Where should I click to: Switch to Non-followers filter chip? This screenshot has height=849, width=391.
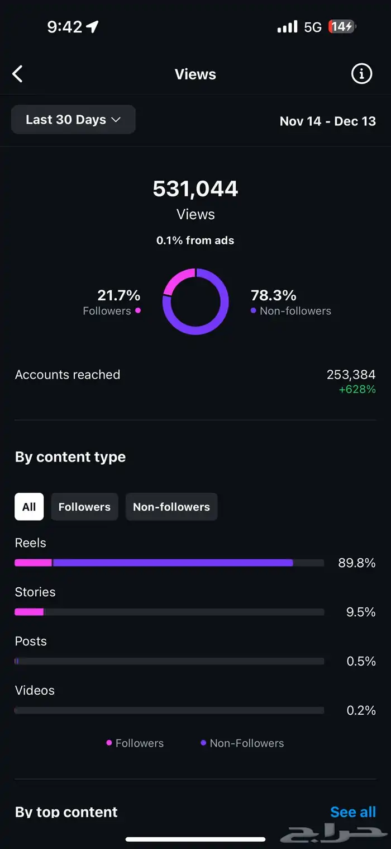(171, 507)
